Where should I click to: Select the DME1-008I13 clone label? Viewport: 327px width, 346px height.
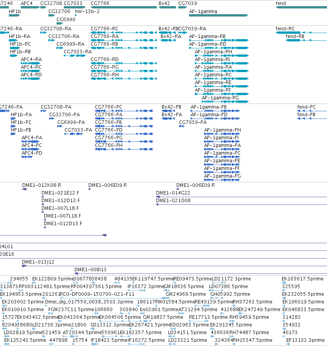point(90,270)
